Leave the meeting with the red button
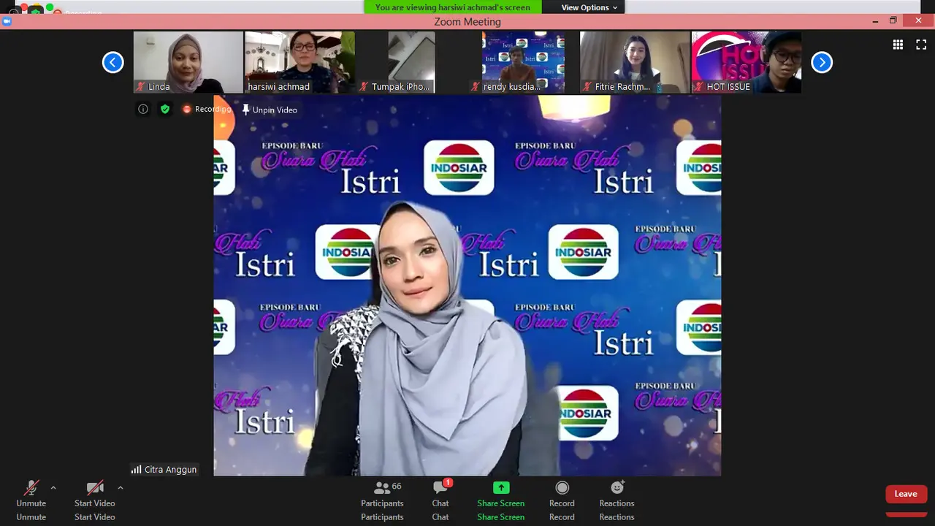Viewport: 935px width, 526px height. (906, 494)
